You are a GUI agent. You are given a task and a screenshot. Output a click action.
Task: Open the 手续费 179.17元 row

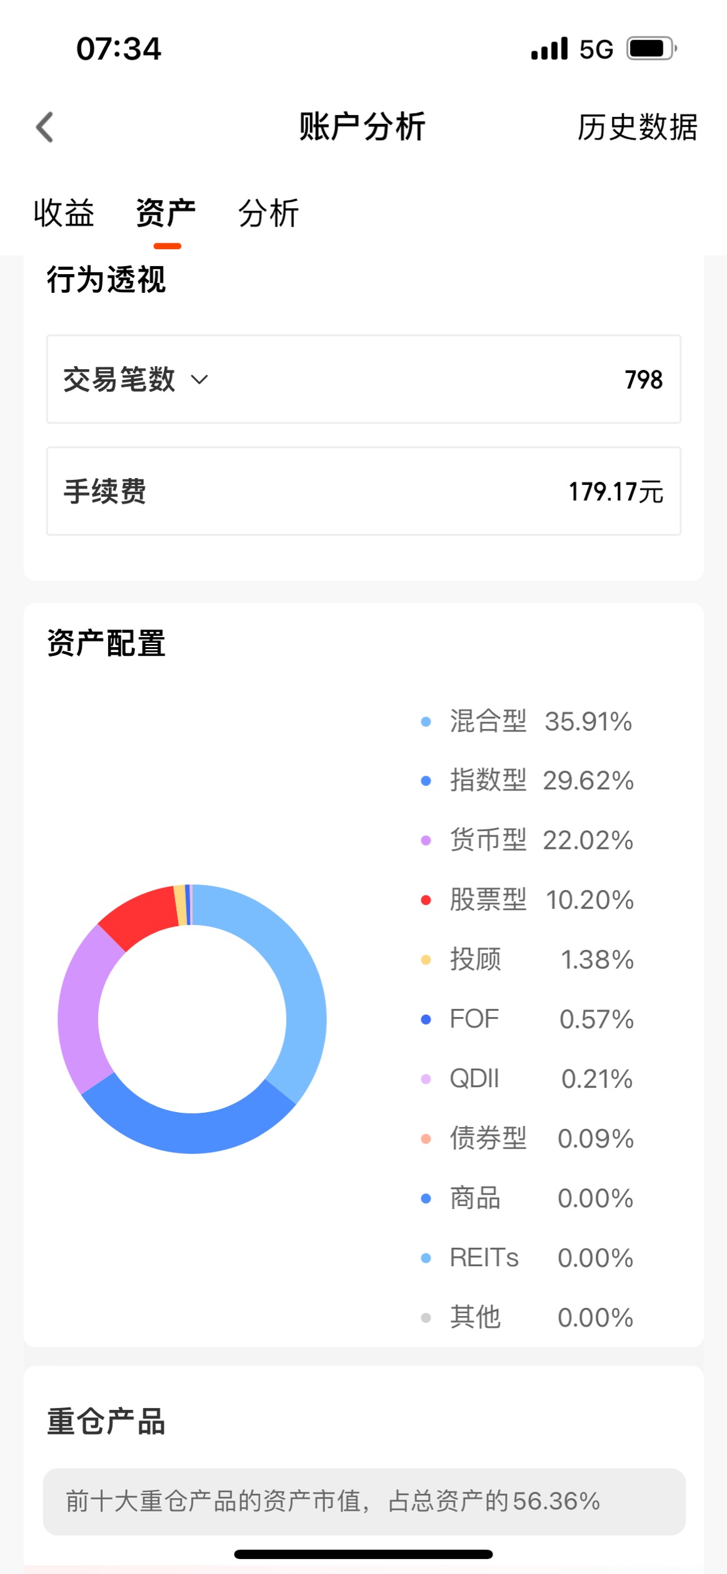(x=364, y=491)
